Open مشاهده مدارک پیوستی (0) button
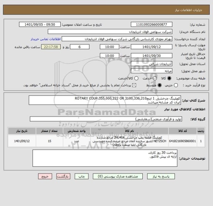Screen dimensions: 213x206 click(x=118, y=176)
